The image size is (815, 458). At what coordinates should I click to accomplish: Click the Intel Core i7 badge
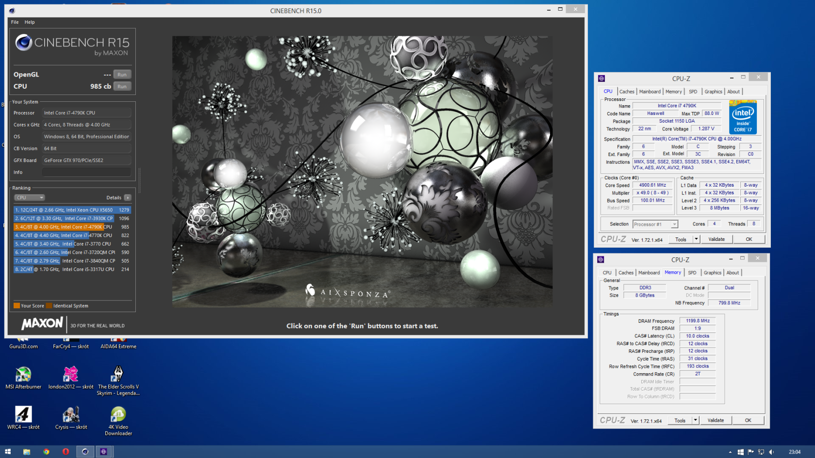click(743, 117)
